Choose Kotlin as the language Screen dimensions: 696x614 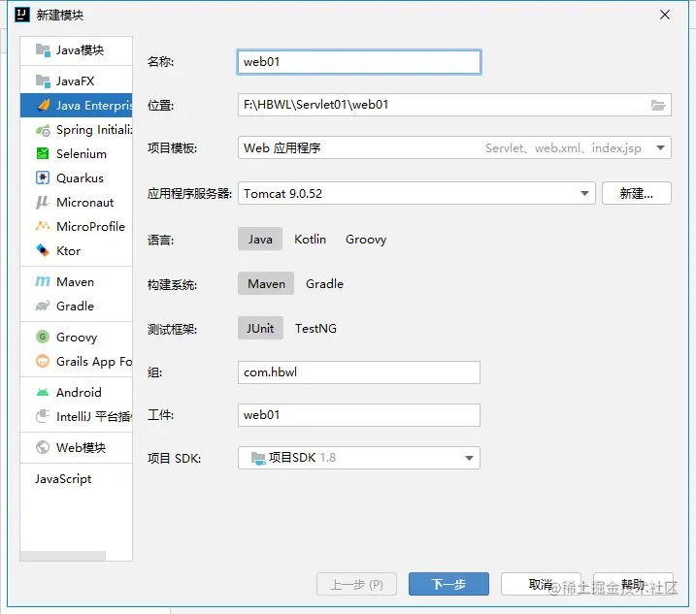(311, 240)
